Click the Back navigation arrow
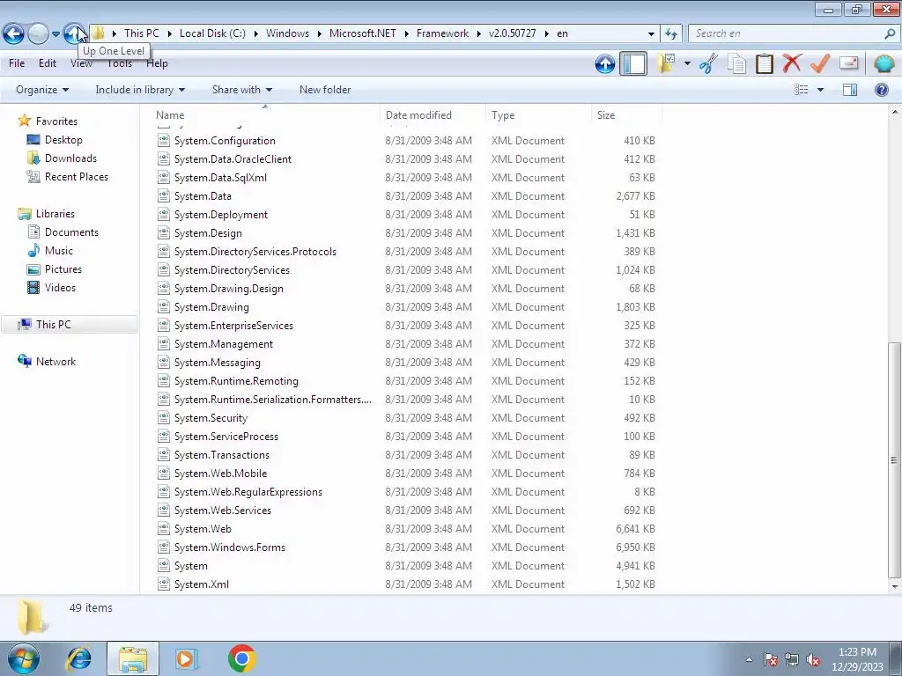The image size is (902, 676). pyautogui.click(x=14, y=34)
